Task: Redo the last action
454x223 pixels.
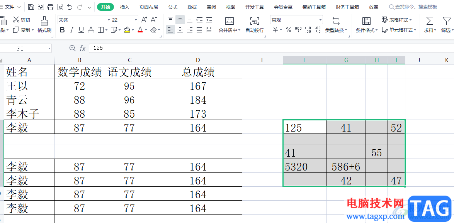Action: [80, 7]
